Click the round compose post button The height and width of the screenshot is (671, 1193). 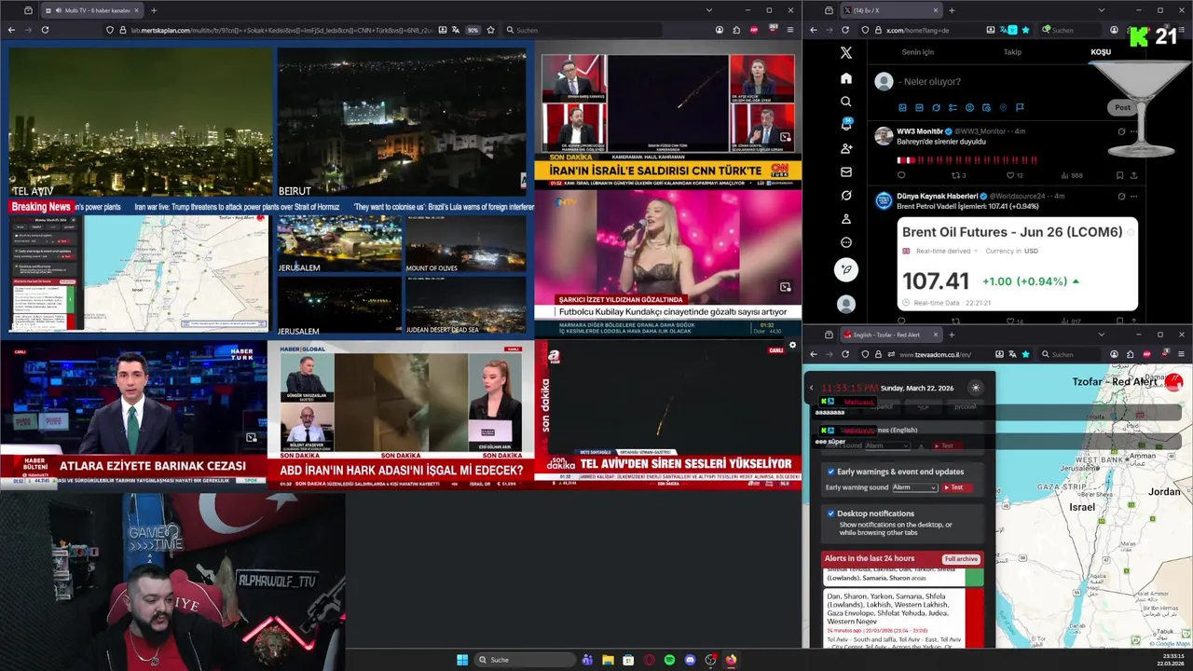846,269
